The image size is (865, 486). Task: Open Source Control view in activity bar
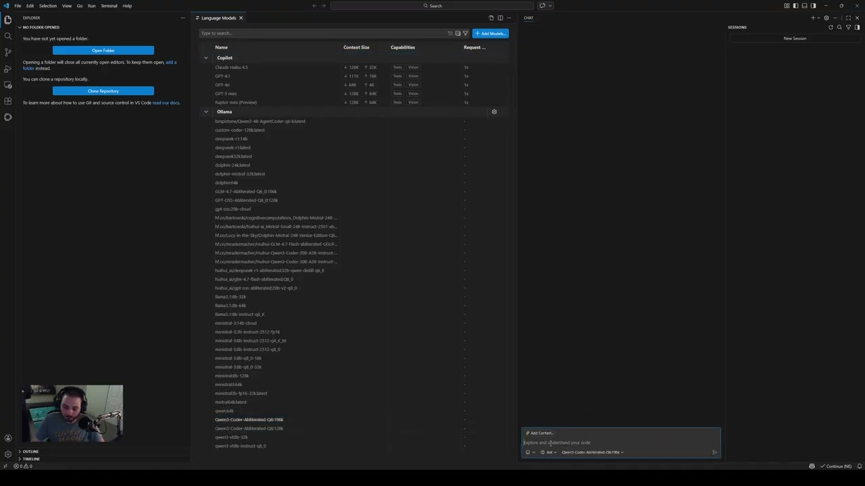tap(8, 52)
